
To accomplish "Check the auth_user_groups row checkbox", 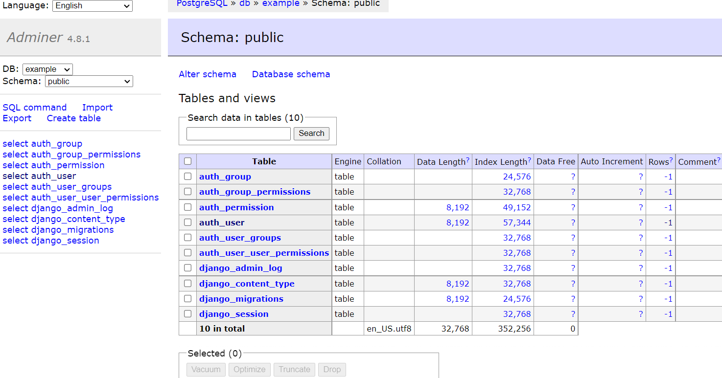I will 187,238.
